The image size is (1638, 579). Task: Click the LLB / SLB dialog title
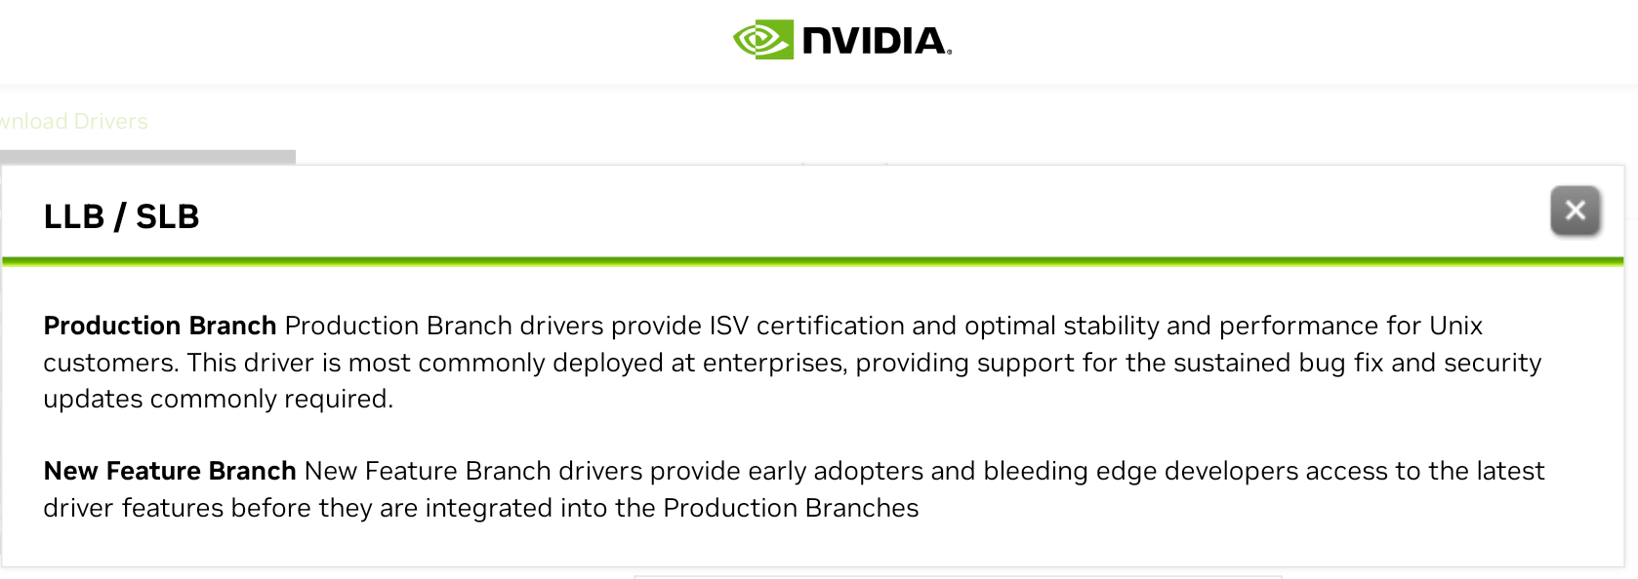click(121, 216)
